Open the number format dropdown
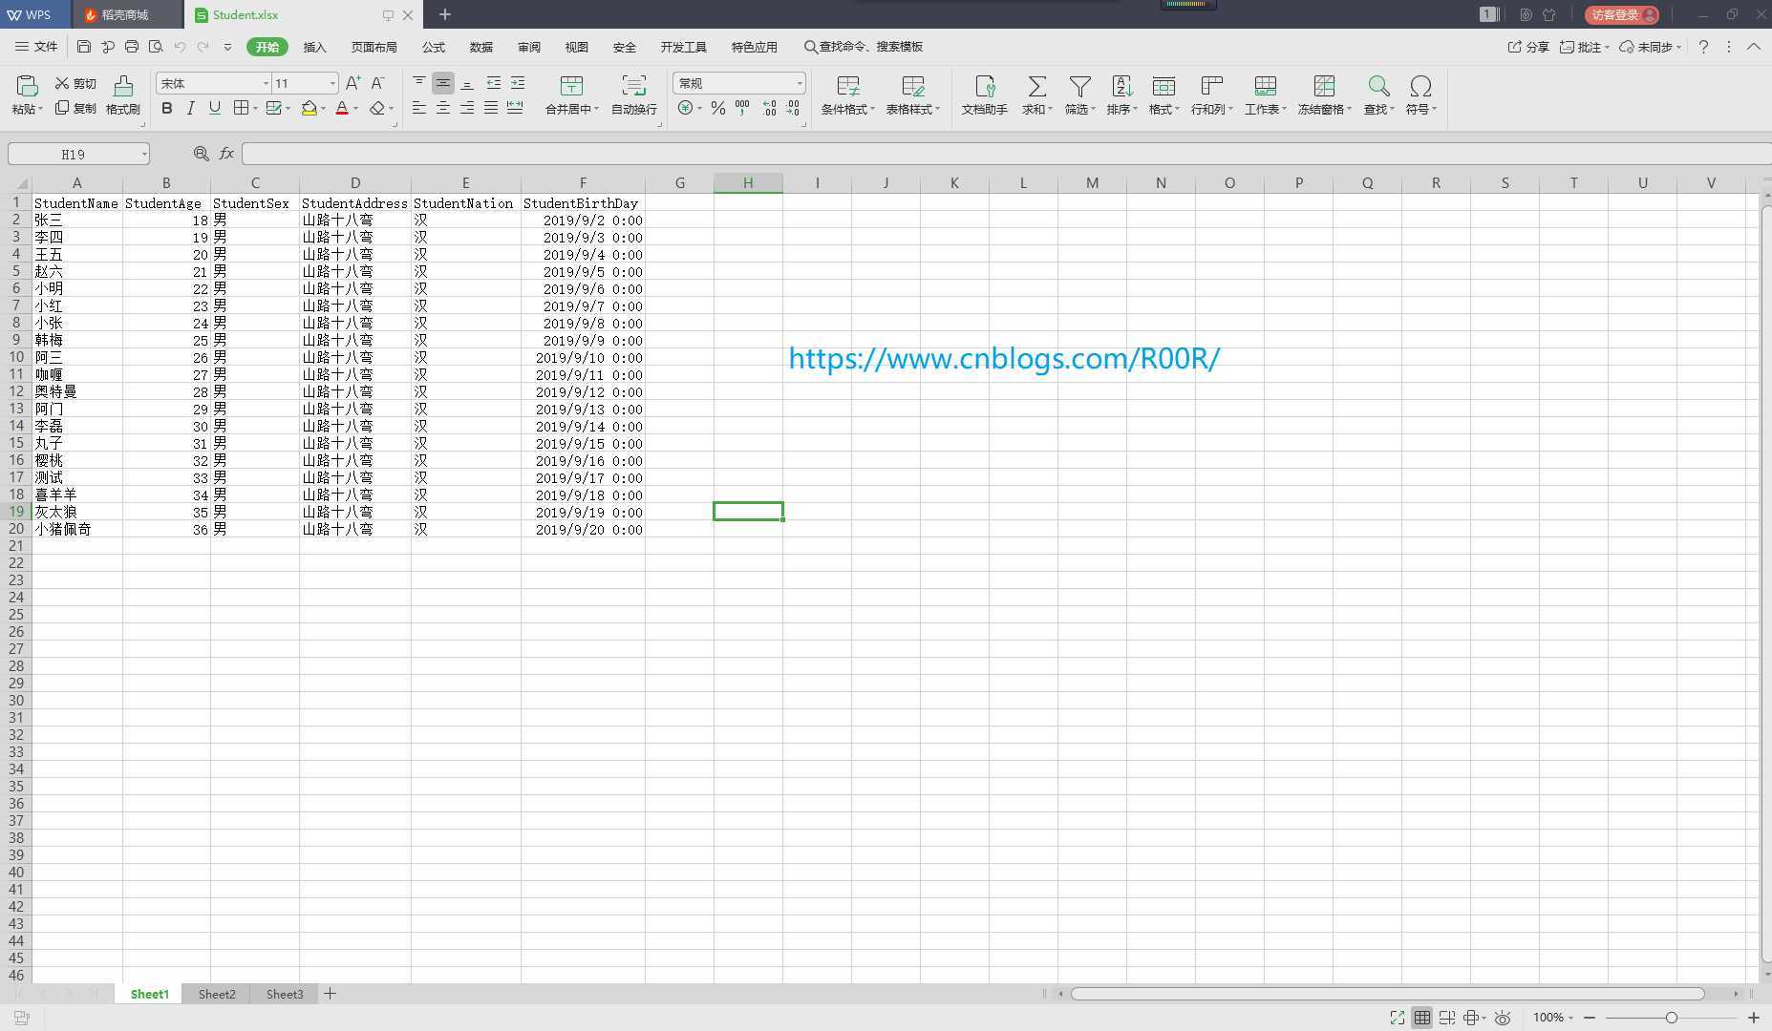 pos(799,84)
